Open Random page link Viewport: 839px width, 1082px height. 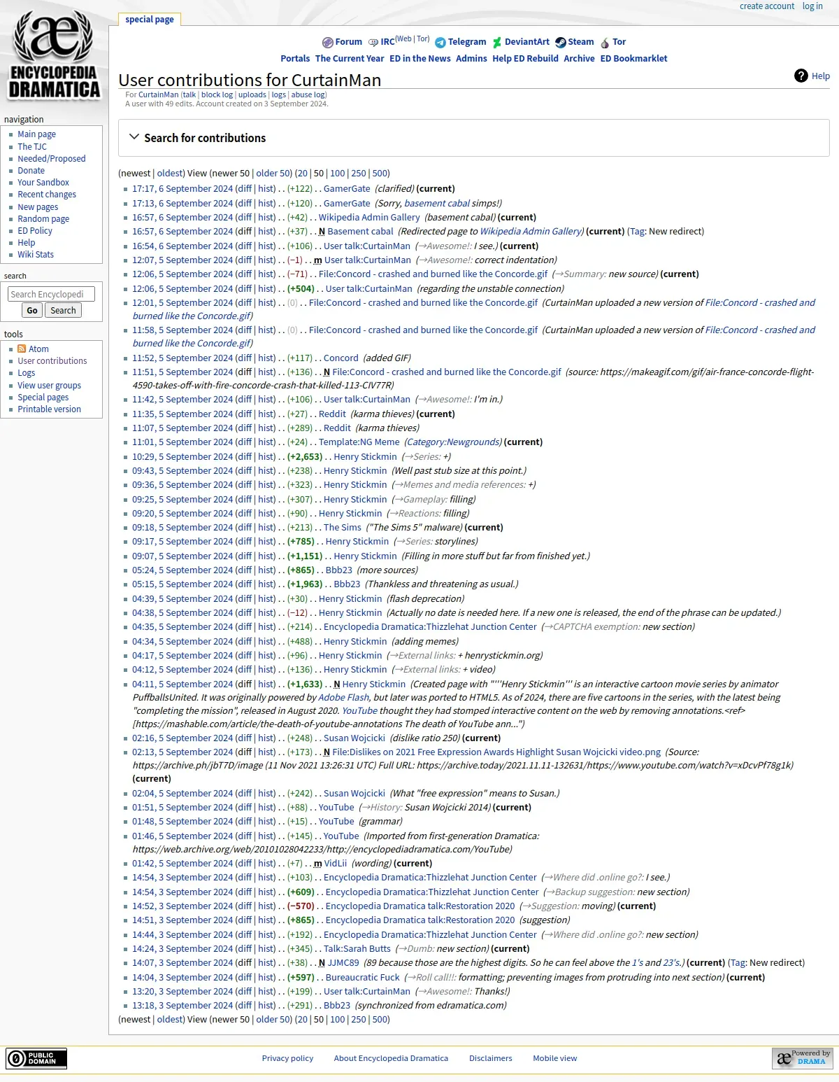tap(43, 219)
